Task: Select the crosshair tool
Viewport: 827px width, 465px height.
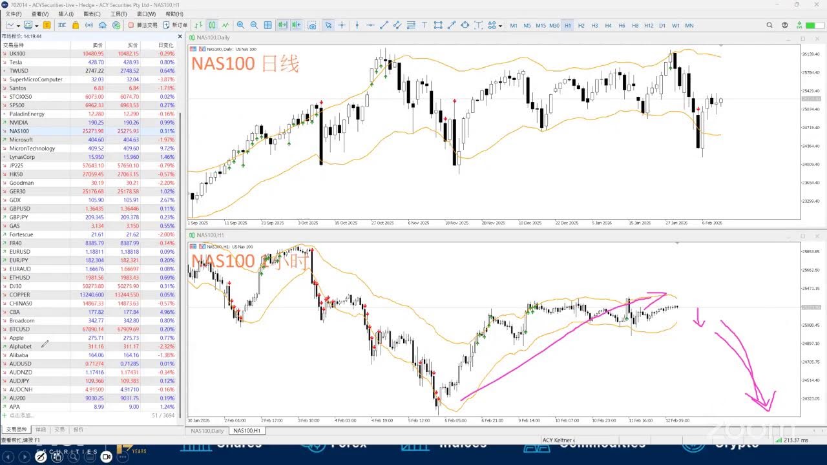Action: click(x=342, y=25)
